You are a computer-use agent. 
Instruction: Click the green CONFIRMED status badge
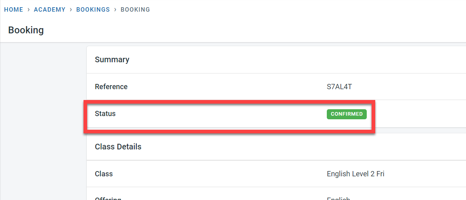[x=347, y=114]
